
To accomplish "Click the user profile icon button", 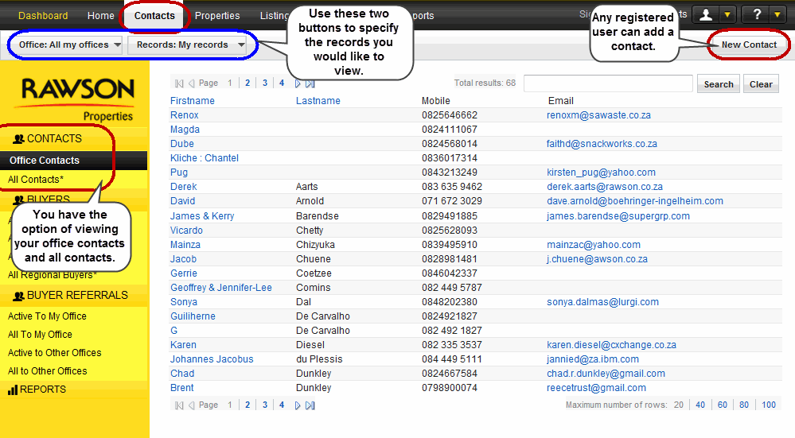I will pyautogui.click(x=705, y=15).
